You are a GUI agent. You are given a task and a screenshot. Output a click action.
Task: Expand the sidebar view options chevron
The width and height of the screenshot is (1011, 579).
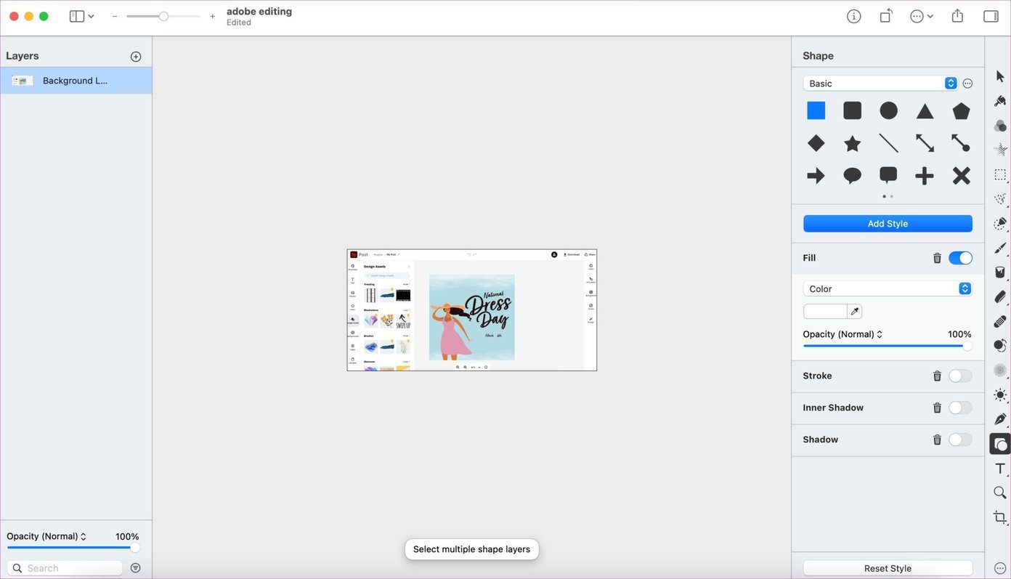pos(91,16)
